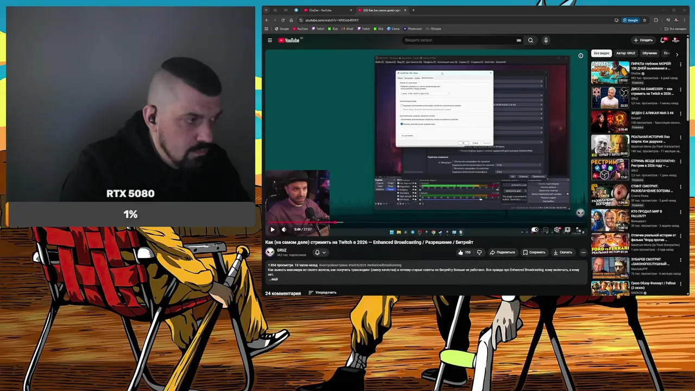Image resolution: width=695 pixels, height=391 pixels.
Task: Open the YouTube account avatar menu
Action: pyautogui.click(x=675, y=40)
